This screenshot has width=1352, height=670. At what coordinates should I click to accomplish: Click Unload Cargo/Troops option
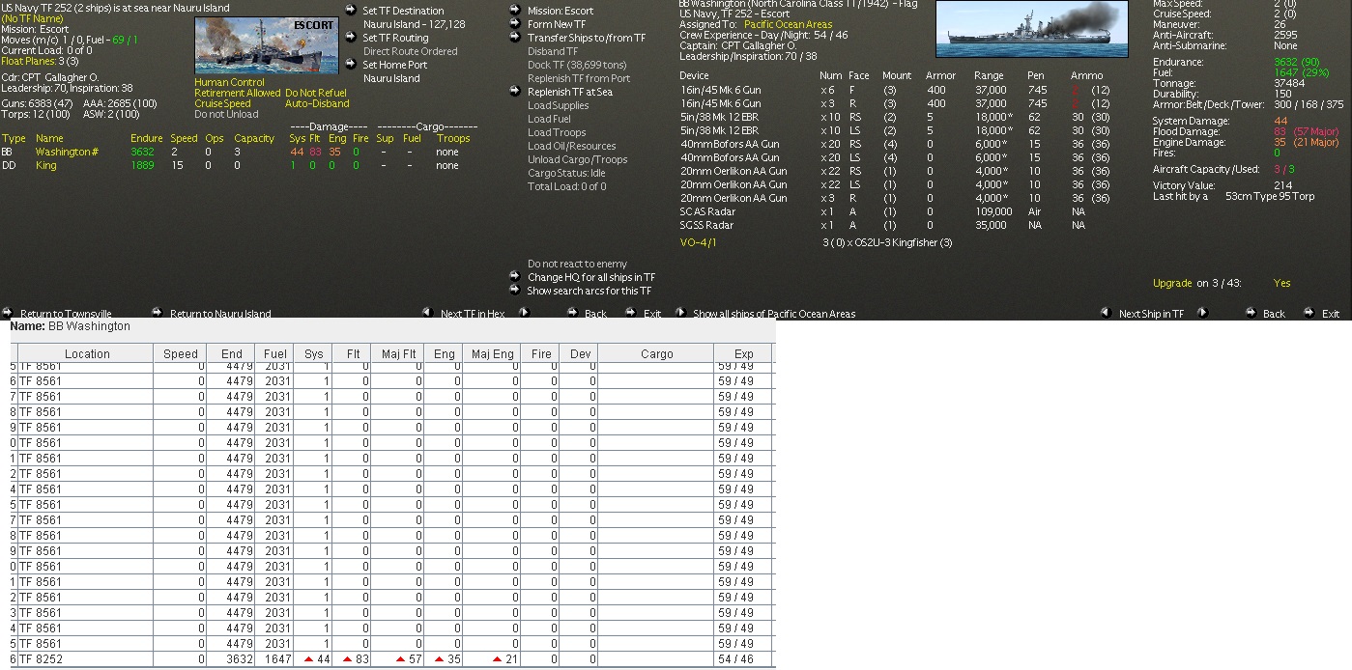[x=577, y=159]
